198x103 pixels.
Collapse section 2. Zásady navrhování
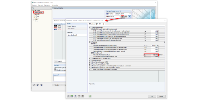coord(90,27)
